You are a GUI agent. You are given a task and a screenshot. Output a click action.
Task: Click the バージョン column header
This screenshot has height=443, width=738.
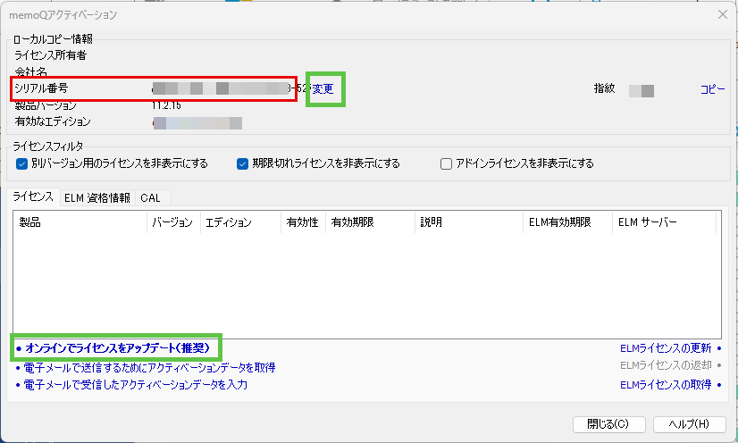pyautogui.click(x=172, y=222)
